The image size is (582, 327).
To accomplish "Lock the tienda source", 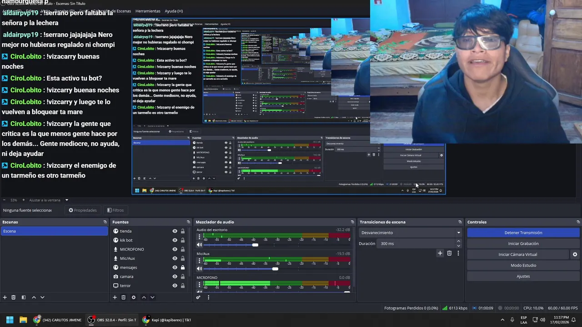I will coord(183,231).
